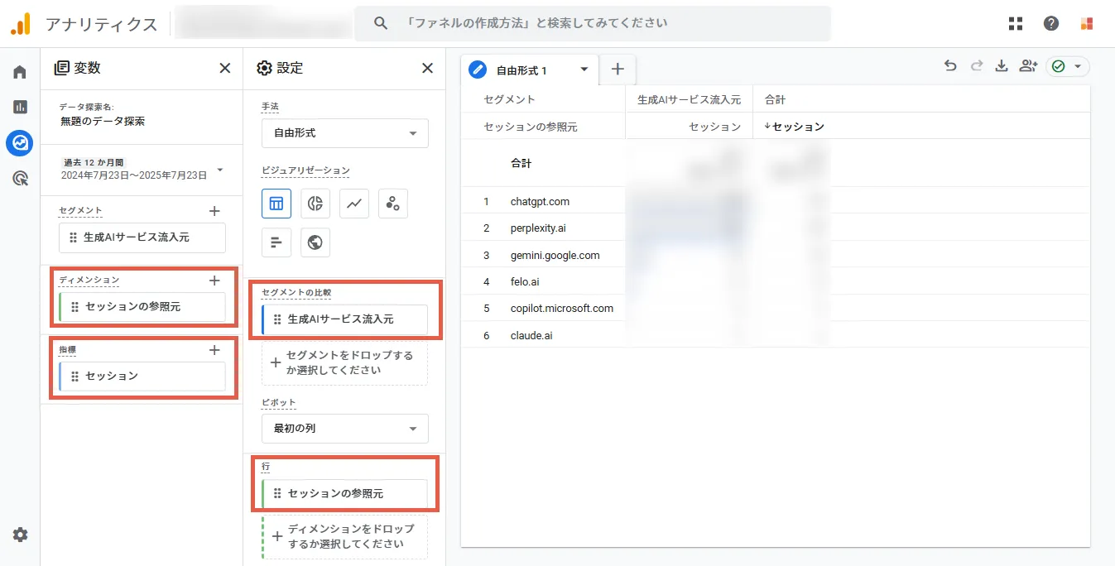Image resolution: width=1115 pixels, height=566 pixels.
Task: Click the 生成AIサービス流入元 column header
Action: point(689,99)
